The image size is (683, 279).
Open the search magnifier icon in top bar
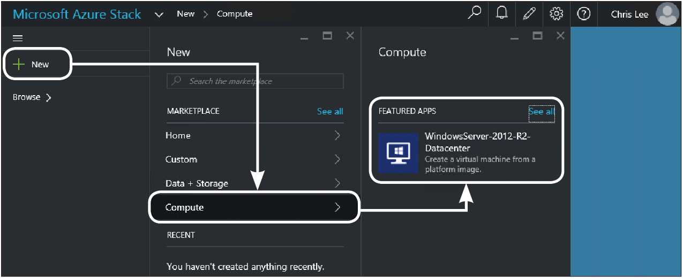[474, 13]
